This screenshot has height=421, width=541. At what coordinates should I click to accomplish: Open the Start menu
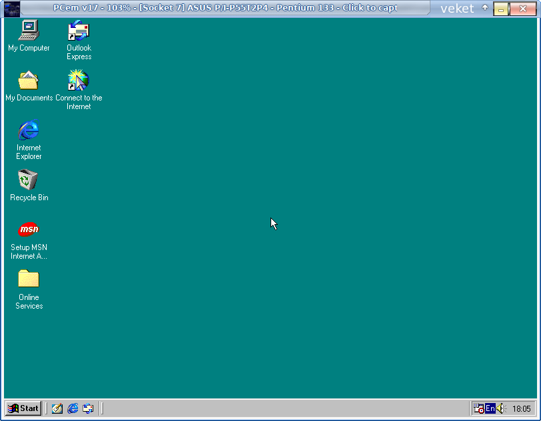[23, 408]
